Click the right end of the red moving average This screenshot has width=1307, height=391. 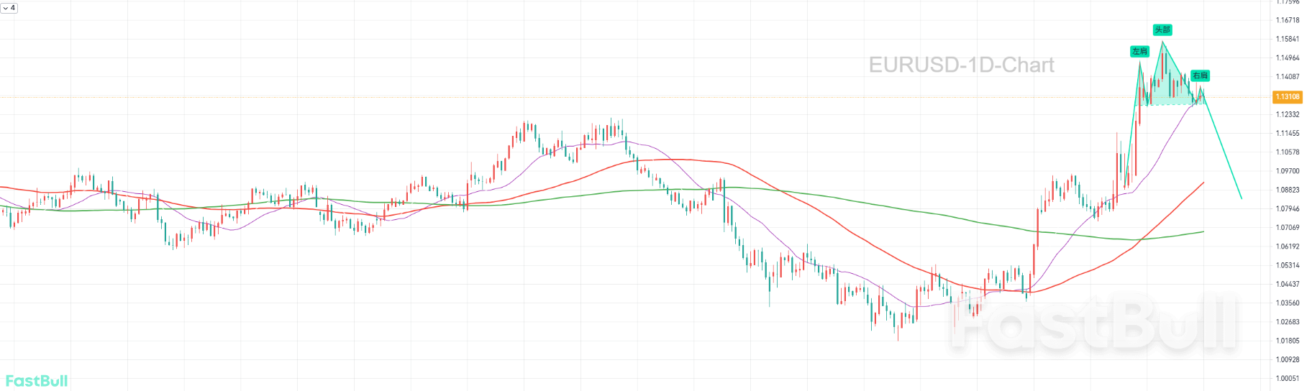tap(1203, 183)
